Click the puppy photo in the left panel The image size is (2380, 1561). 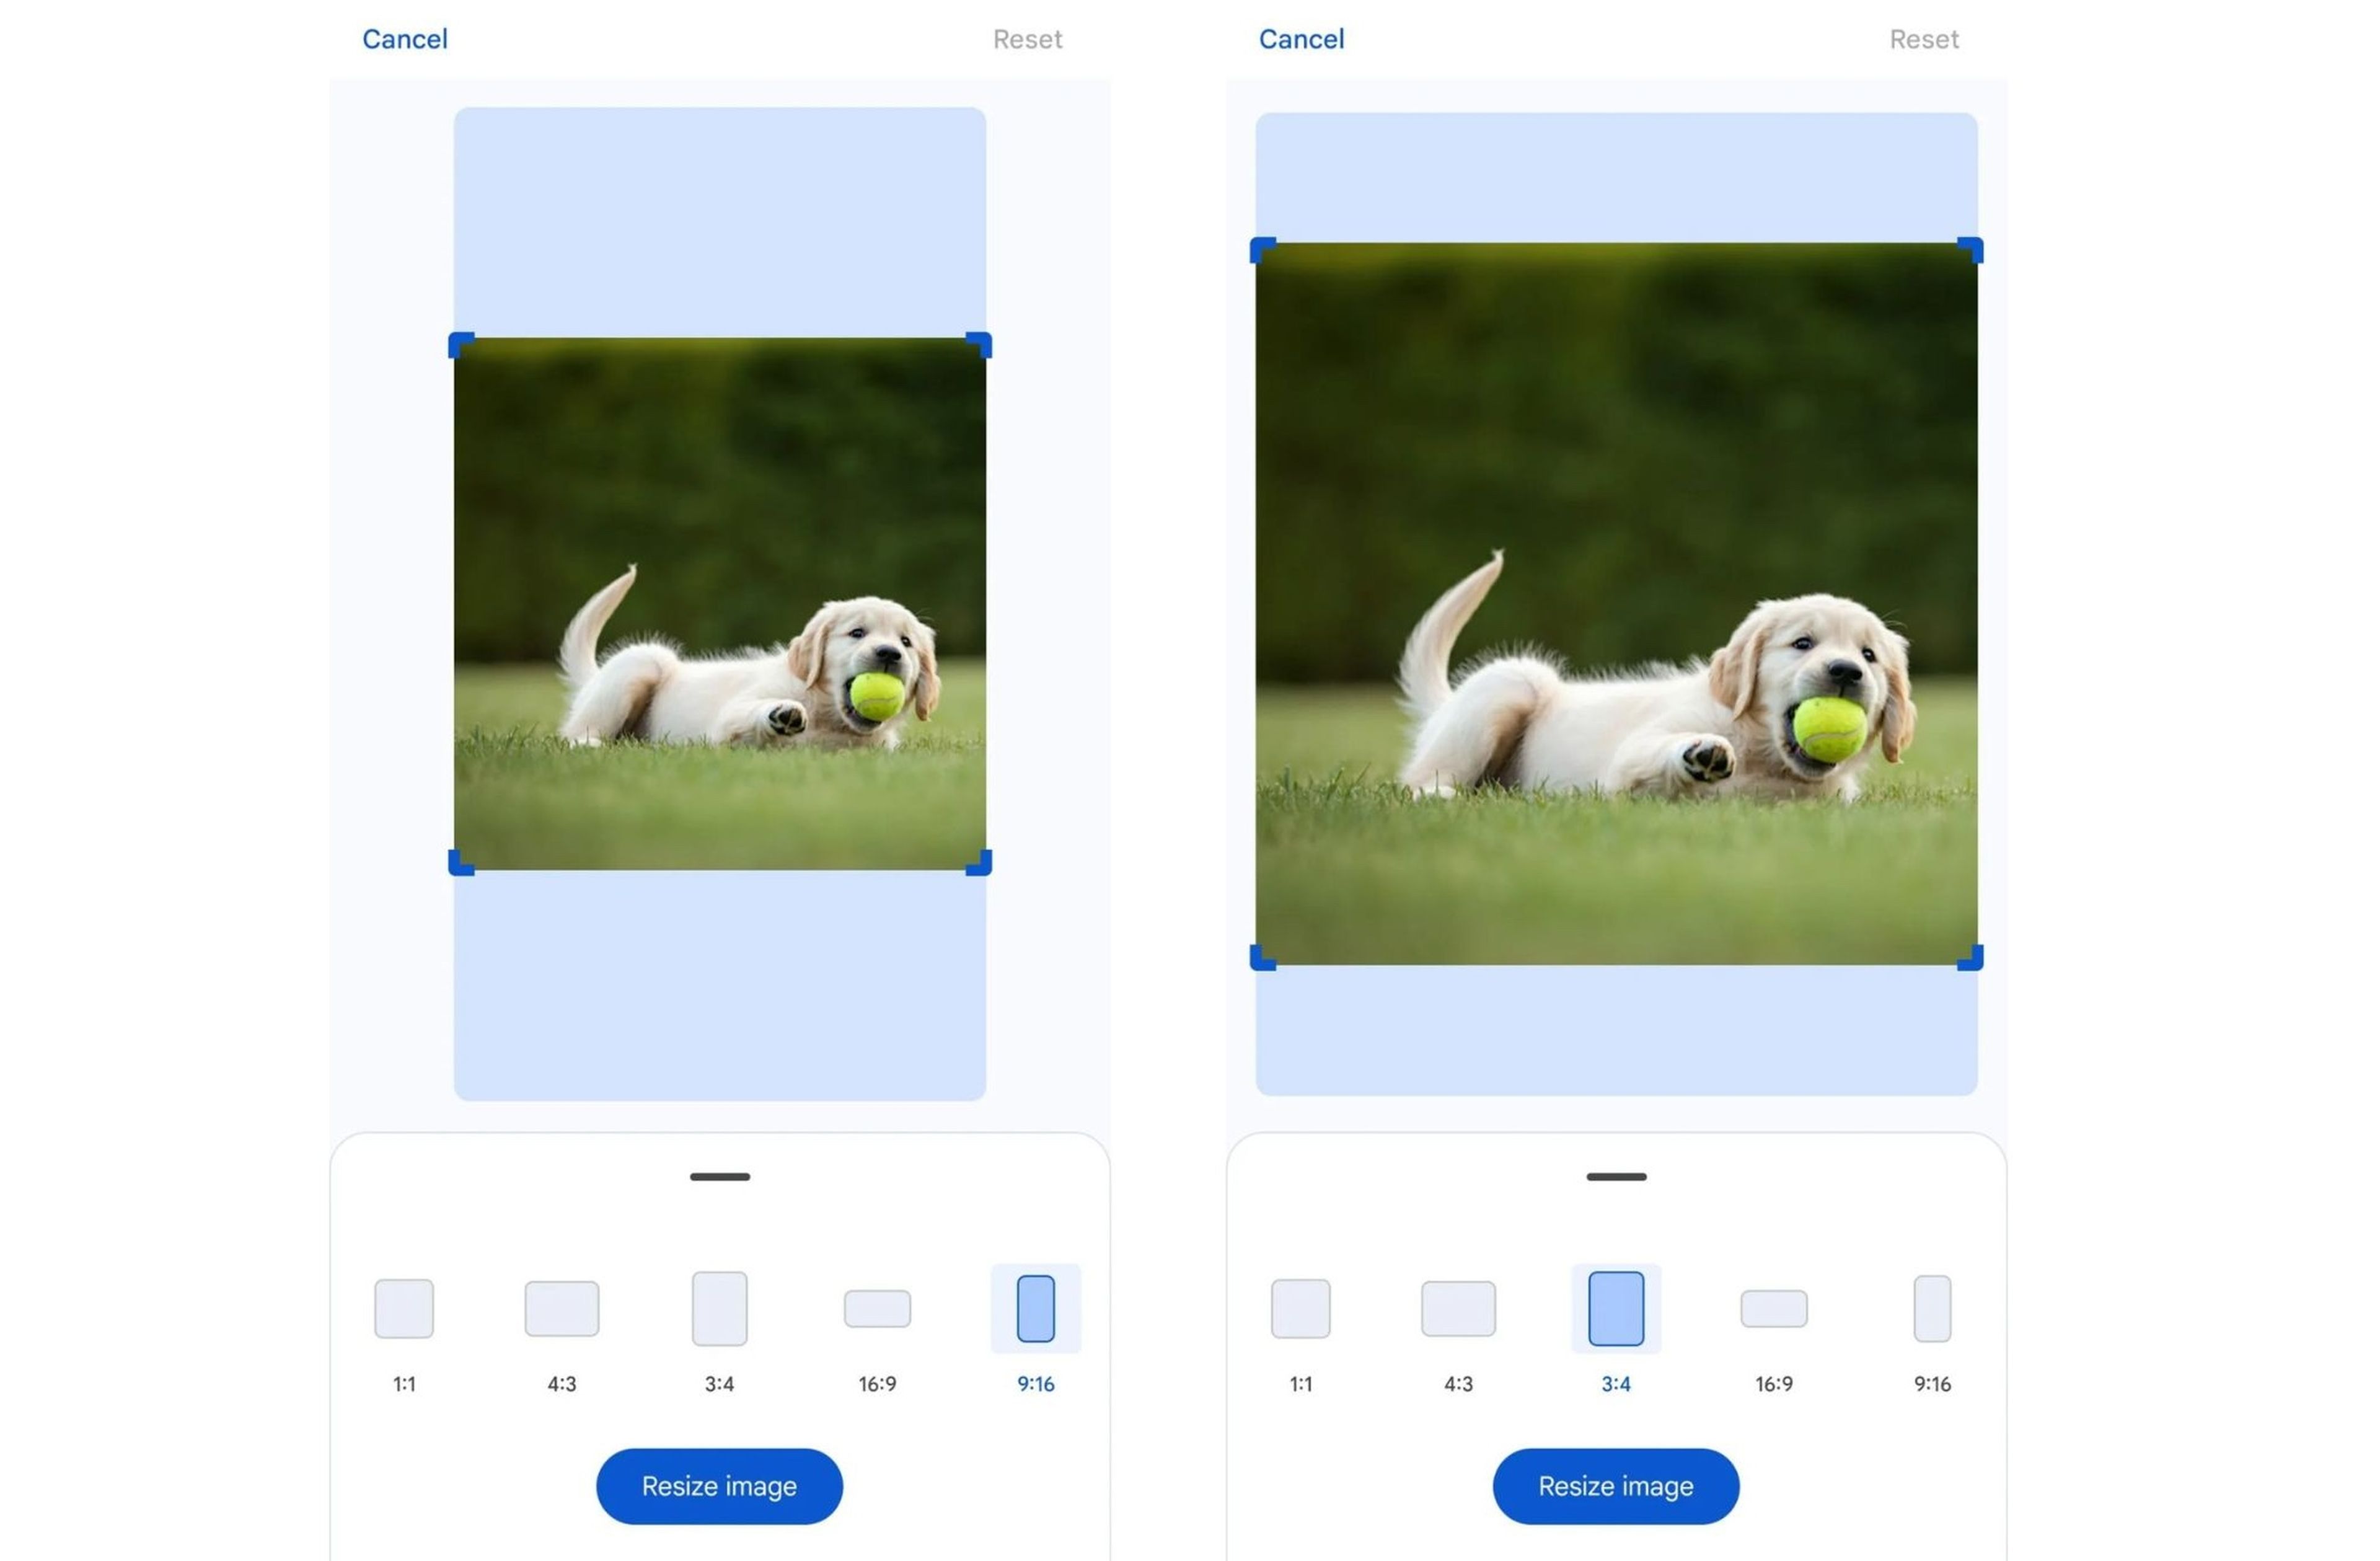point(720,604)
